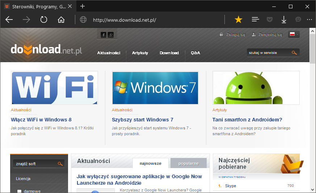Click the Zarejestruj się link

click(x=270, y=34)
